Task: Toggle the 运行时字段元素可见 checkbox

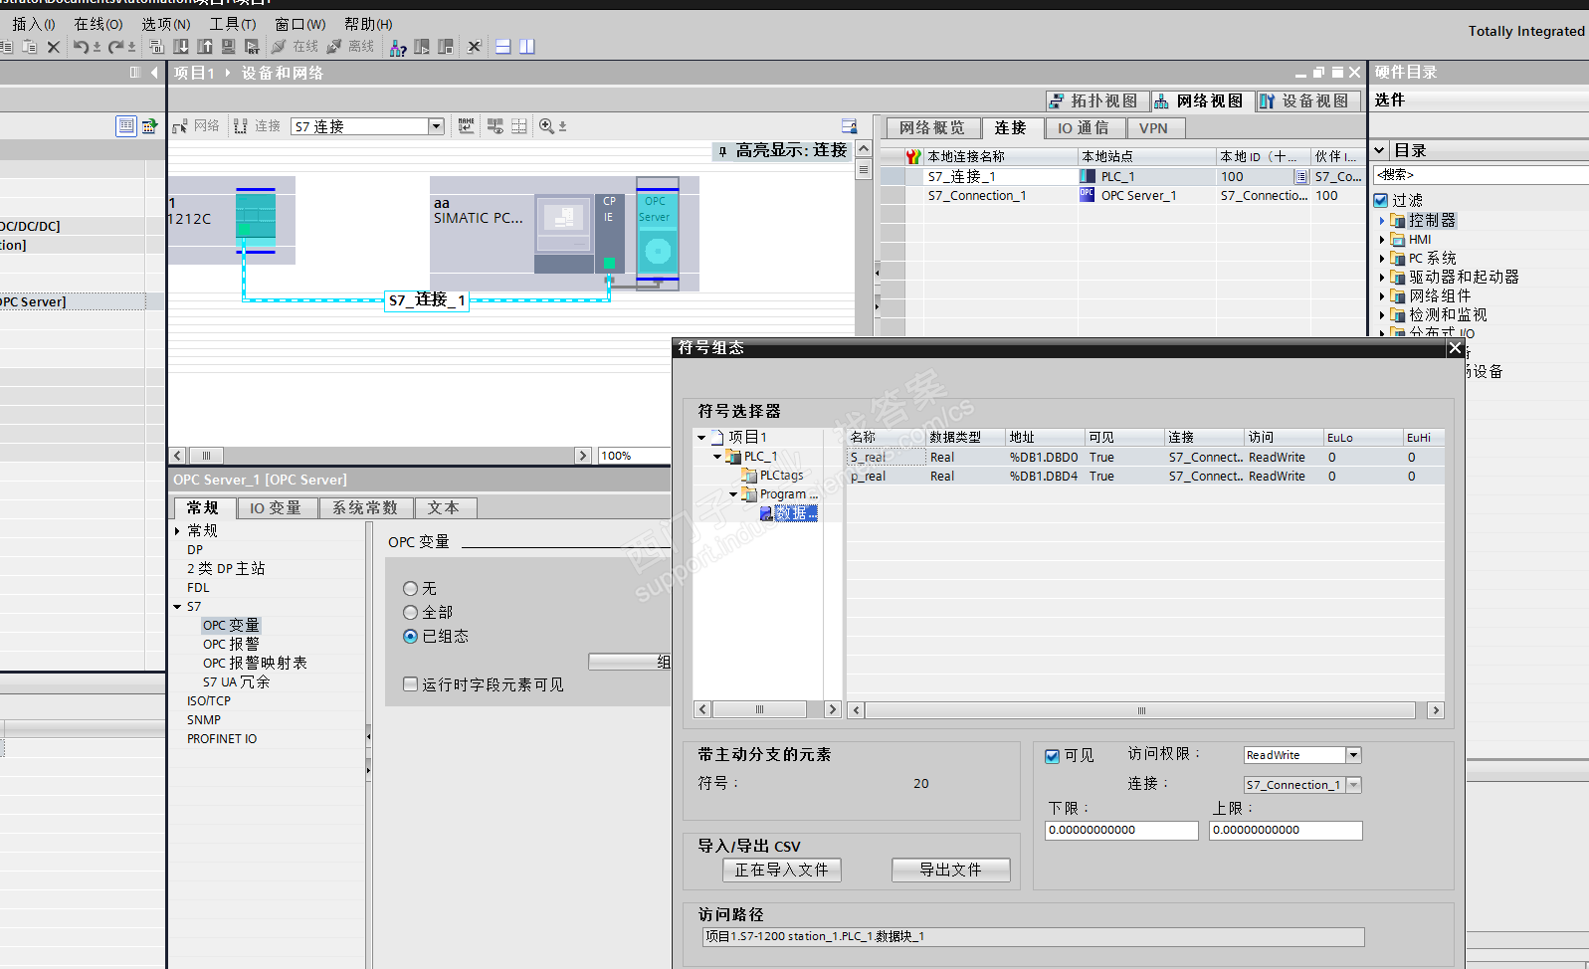Action: pos(410,684)
